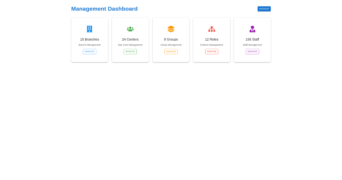Click the "8 Groups" card title
The height and width of the screenshot is (180, 342).
(171, 39)
